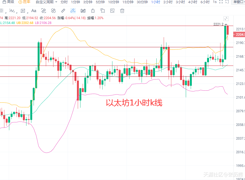The width and height of the screenshot is (245, 180).
Task: Collapse chart using the corner shrink icon
Action: click(226, 19)
